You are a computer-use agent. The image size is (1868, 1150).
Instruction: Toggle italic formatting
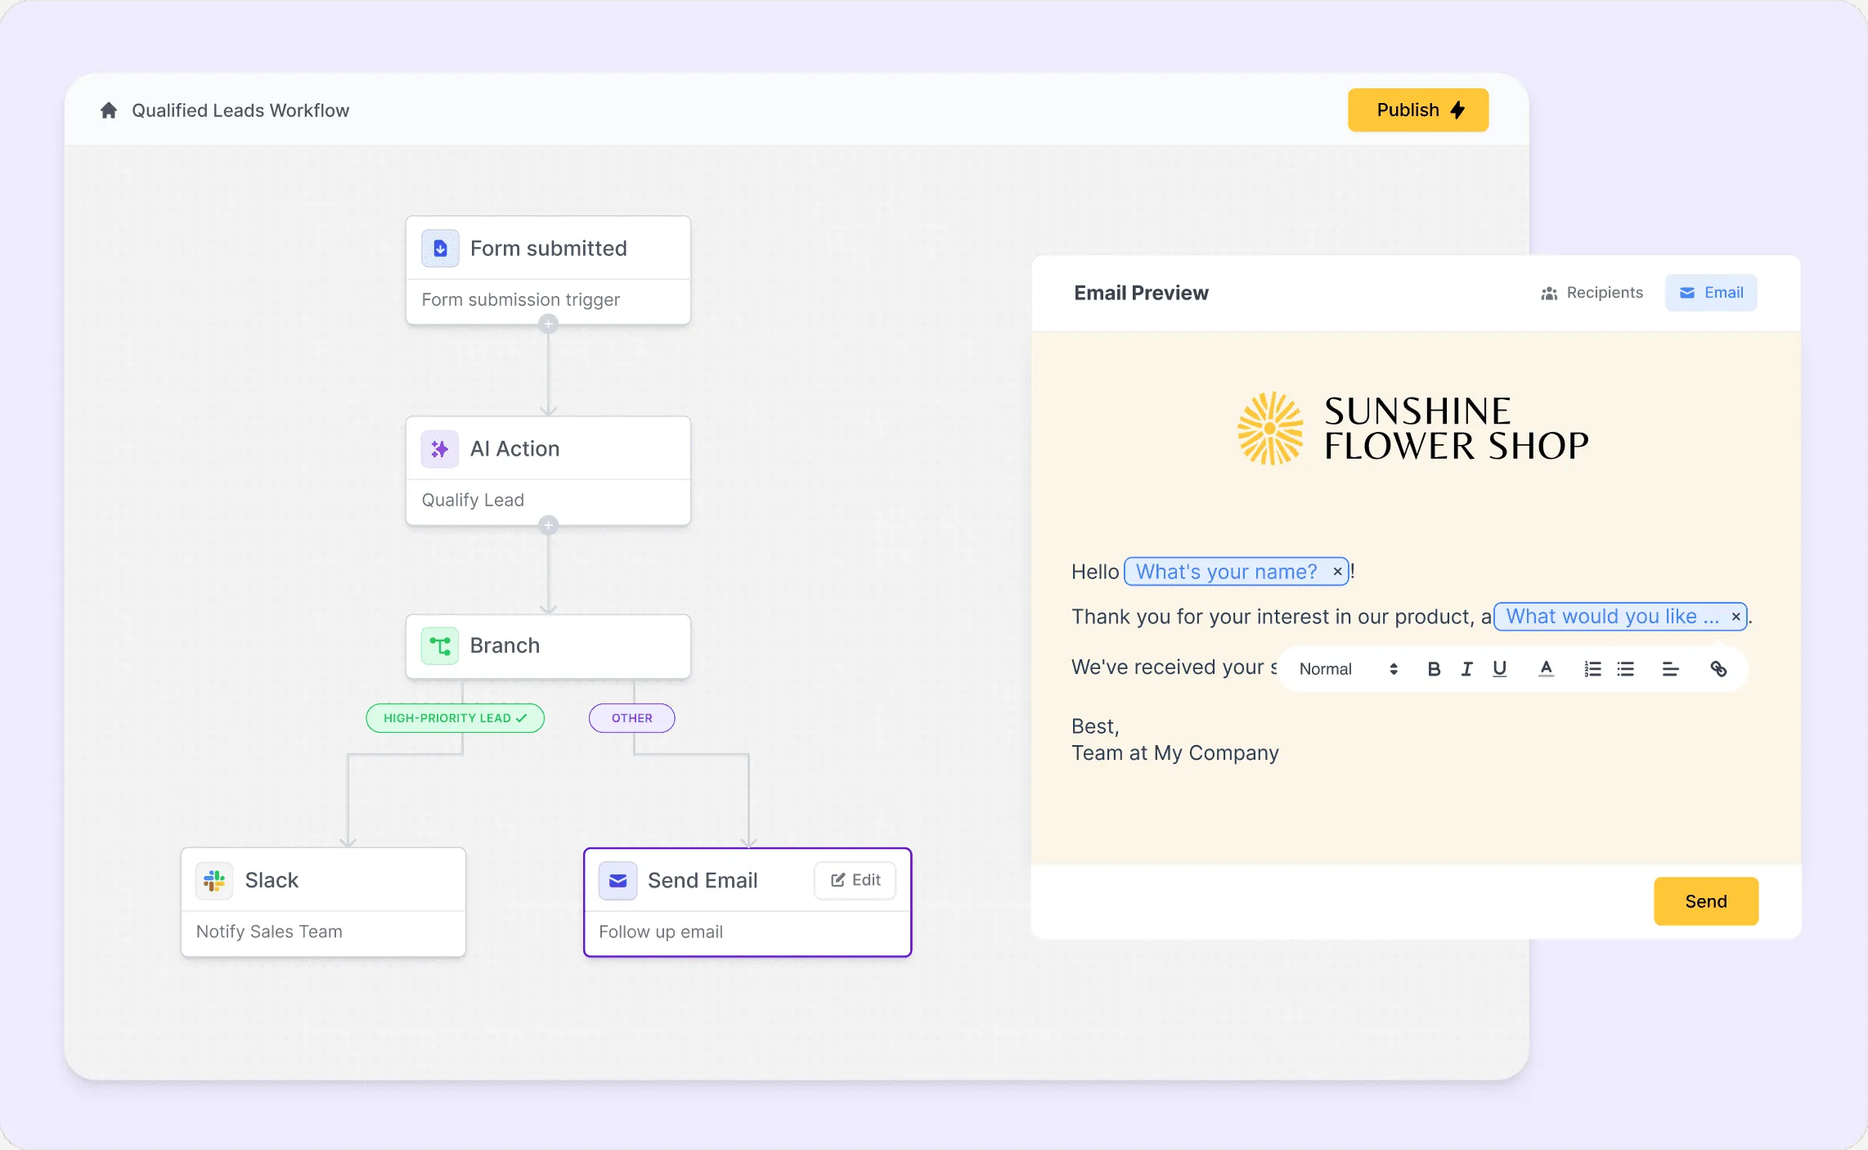coord(1466,669)
